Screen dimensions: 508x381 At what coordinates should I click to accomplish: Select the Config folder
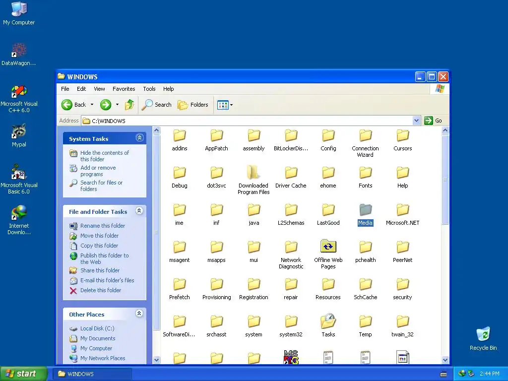328,140
